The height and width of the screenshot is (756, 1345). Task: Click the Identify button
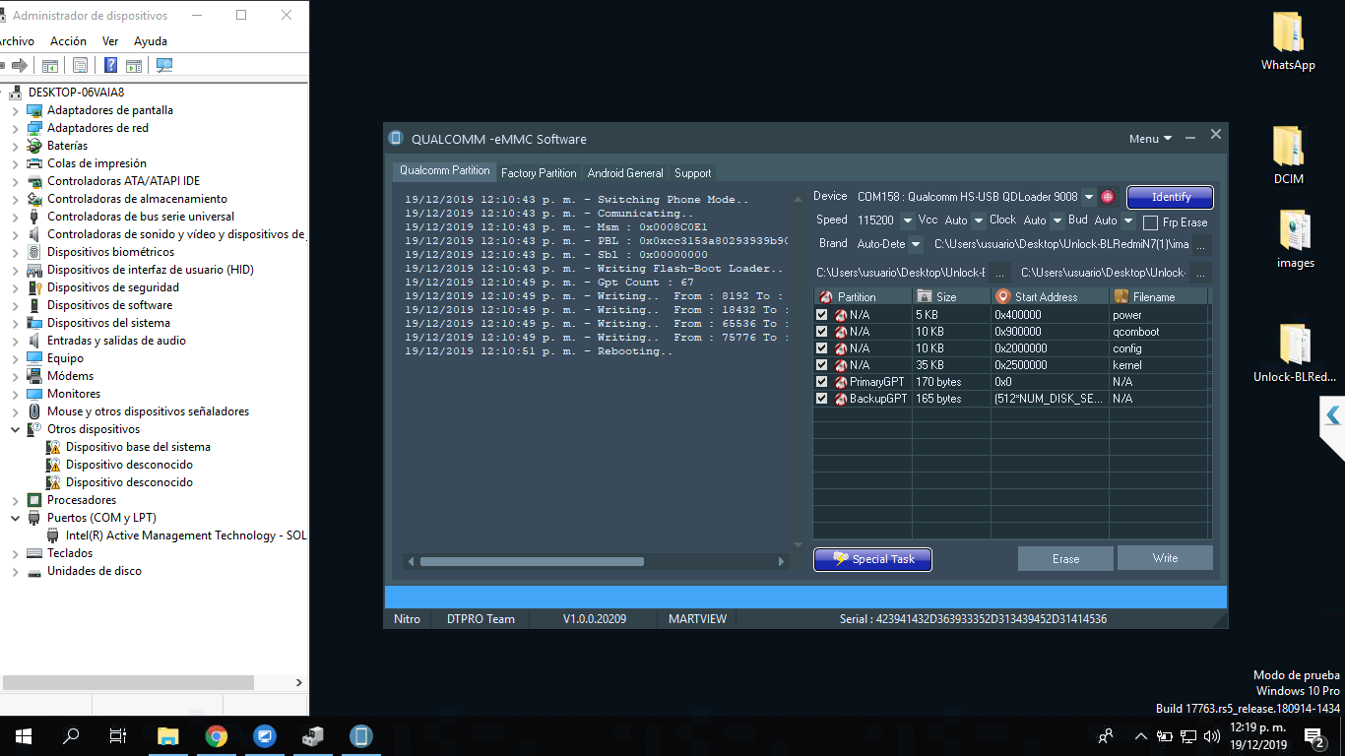(1170, 197)
